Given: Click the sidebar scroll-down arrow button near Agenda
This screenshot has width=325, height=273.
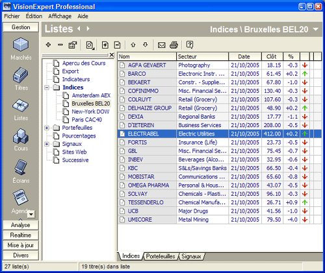Looking at the screenshot, I should pyautogui.click(x=31, y=214).
